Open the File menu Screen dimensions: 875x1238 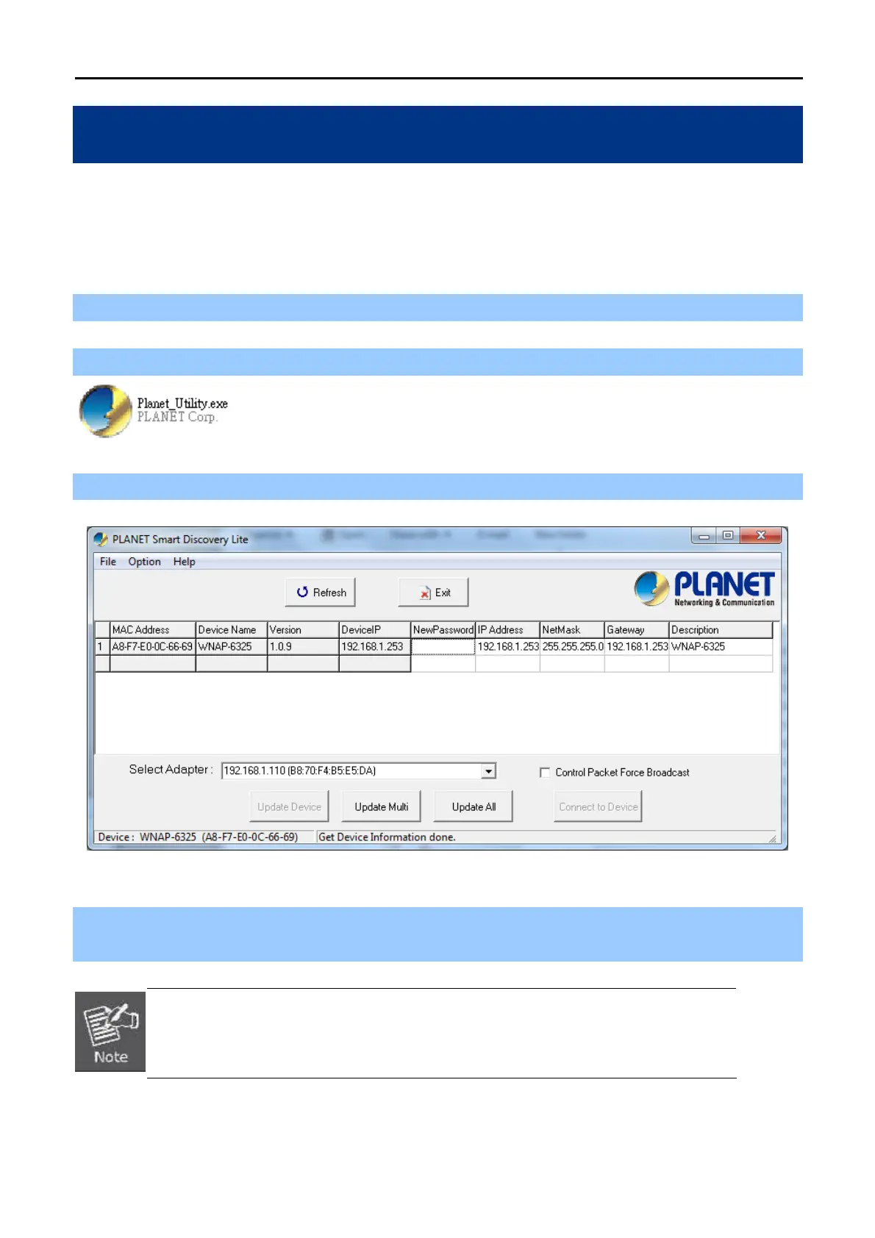point(108,562)
